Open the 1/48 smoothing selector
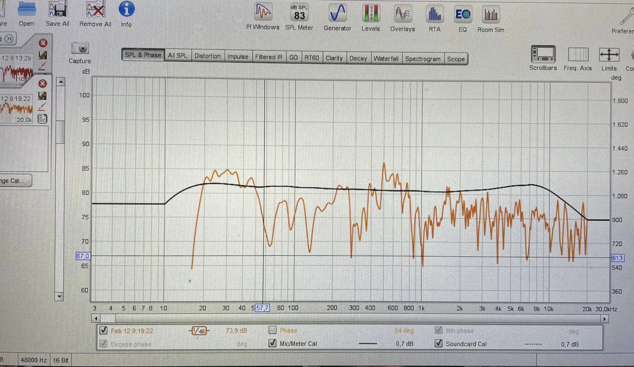The width and height of the screenshot is (634, 367). click(199, 331)
